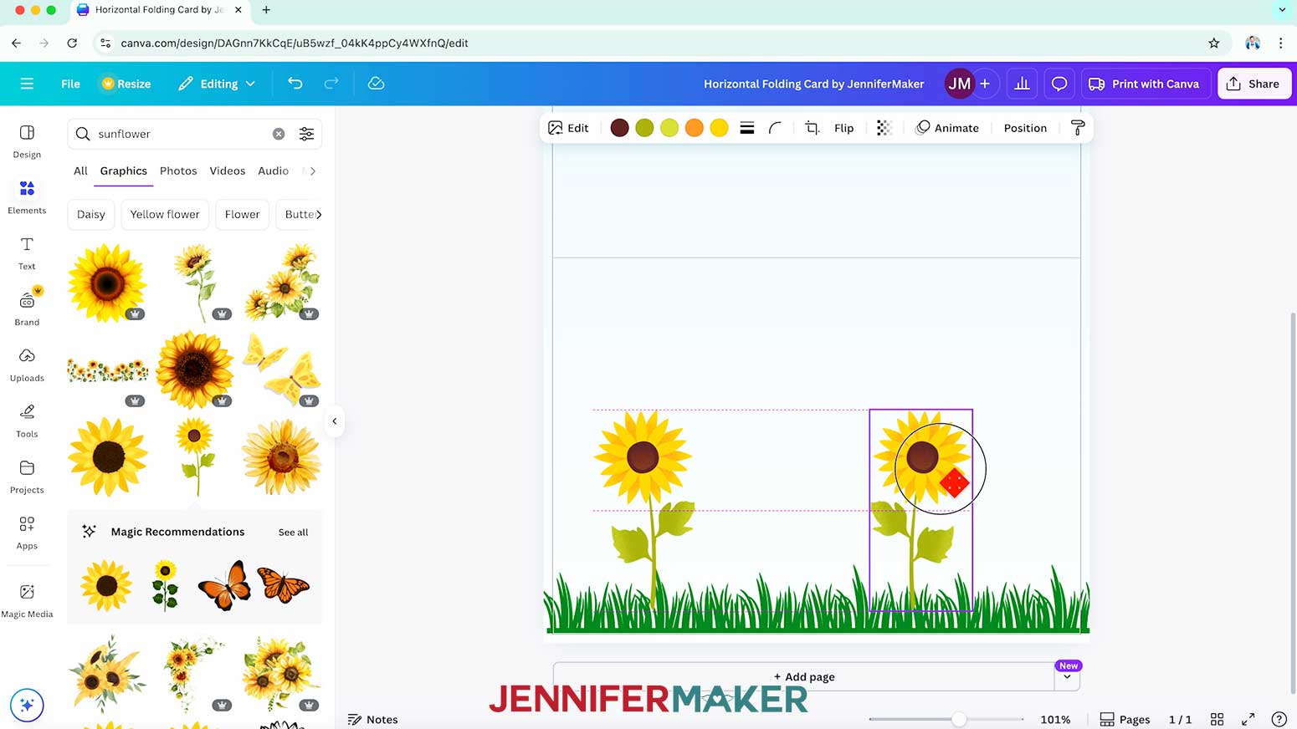Open the Design panel
1297x729 pixels.
(x=27, y=140)
